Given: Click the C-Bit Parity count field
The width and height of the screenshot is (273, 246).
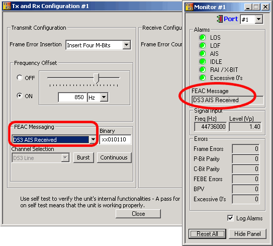Looking at the screenshot, I should coord(246,169).
